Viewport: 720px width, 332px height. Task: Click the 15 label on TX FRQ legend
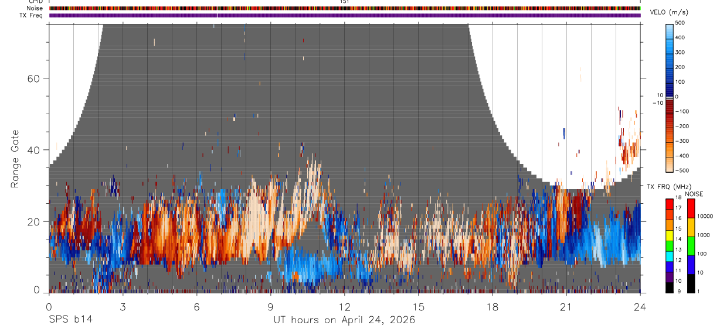pos(678,229)
